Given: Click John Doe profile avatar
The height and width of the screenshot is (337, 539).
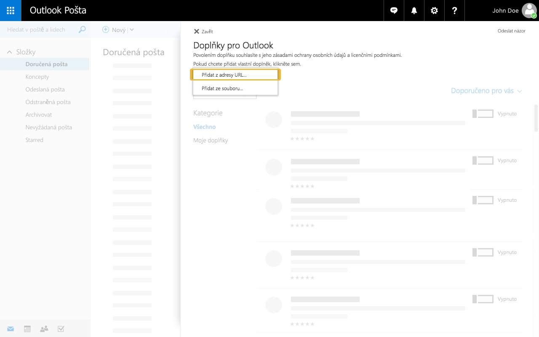Looking at the screenshot, I should [x=529, y=11].
